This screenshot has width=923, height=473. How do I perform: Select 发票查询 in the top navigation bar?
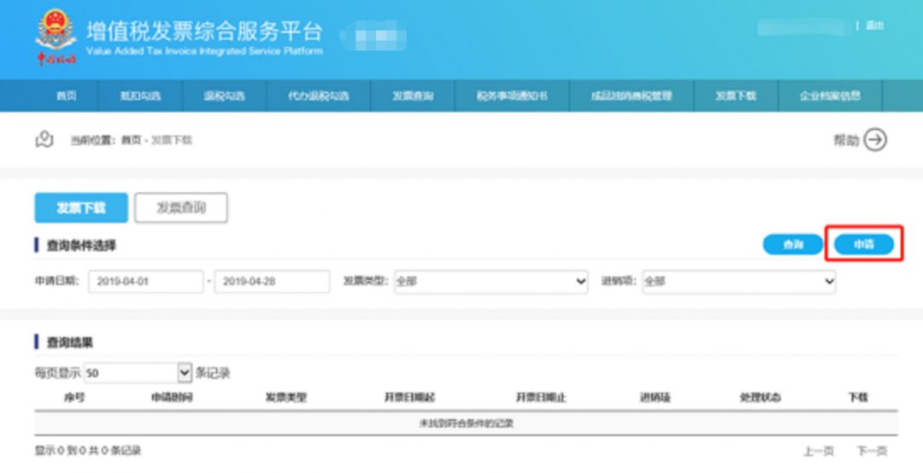413,96
